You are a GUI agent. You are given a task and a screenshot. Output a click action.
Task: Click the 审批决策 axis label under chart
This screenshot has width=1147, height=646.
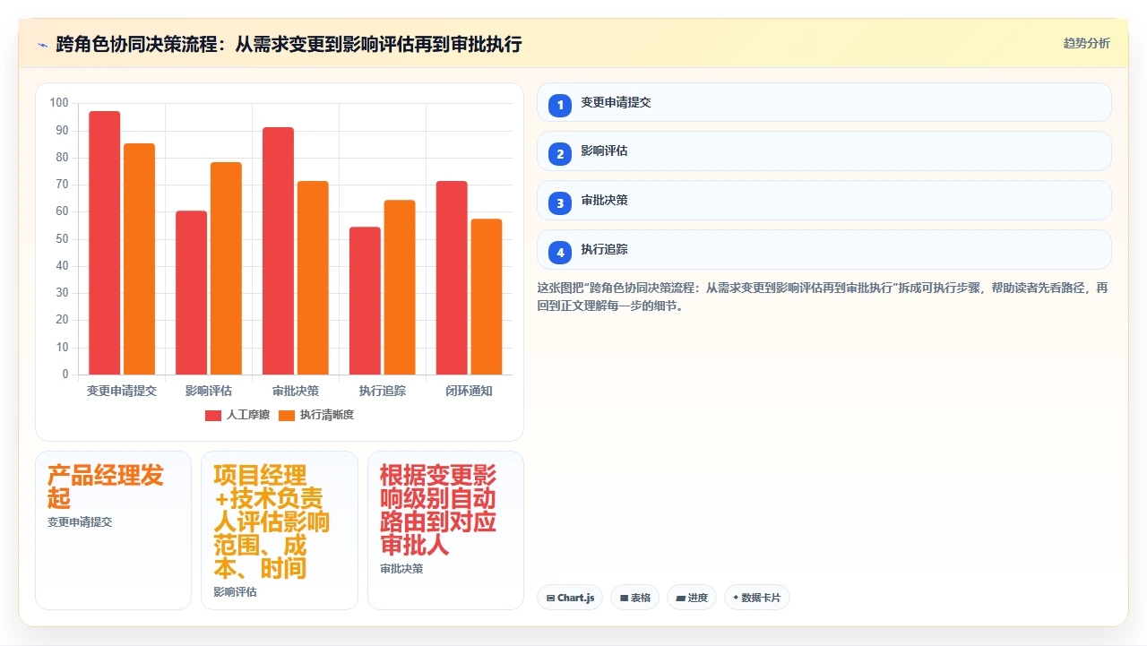296,392
